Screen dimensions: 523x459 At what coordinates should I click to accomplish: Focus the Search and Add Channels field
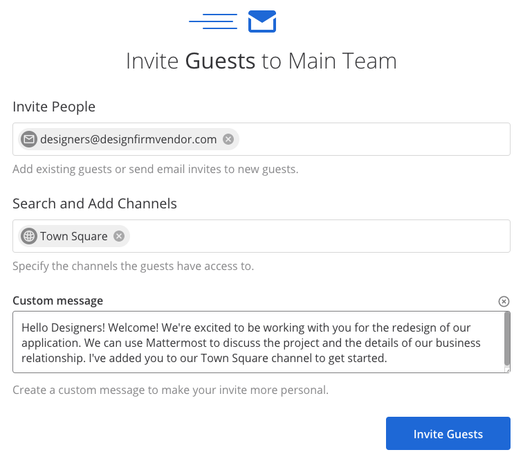click(318, 236)
